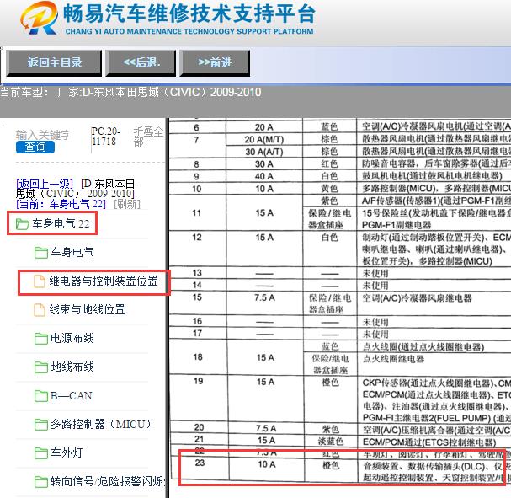
Task: Click the PC.20-11718 text
Action: (x=105, y=137)
